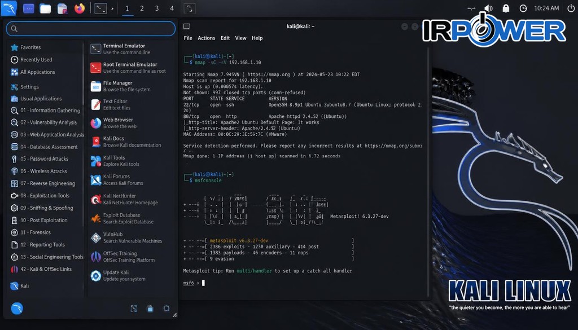The width and height of the screenshot is (578, 330).
Task: Open the terminal Edit menu
Action: pyautogui.click(x=225, y=38)
